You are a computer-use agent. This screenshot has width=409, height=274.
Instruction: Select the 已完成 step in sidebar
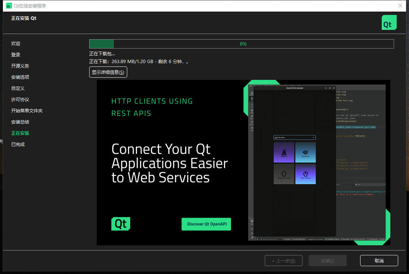pyautogui.click(x=18, y=144)
